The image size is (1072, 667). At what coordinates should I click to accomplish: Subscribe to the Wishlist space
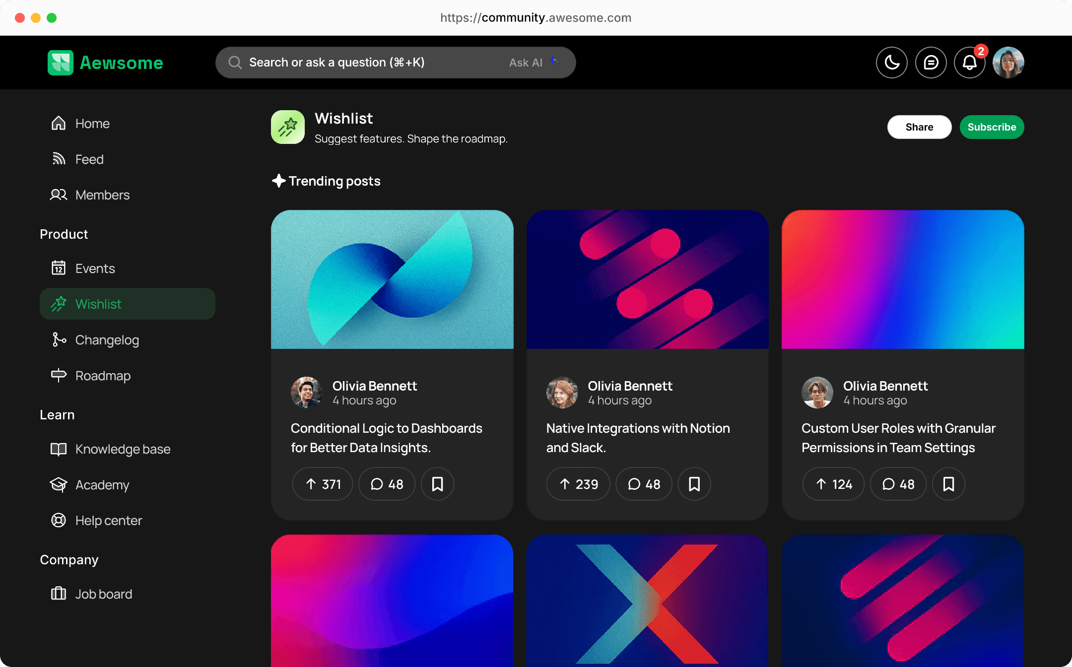coord(991,127)
